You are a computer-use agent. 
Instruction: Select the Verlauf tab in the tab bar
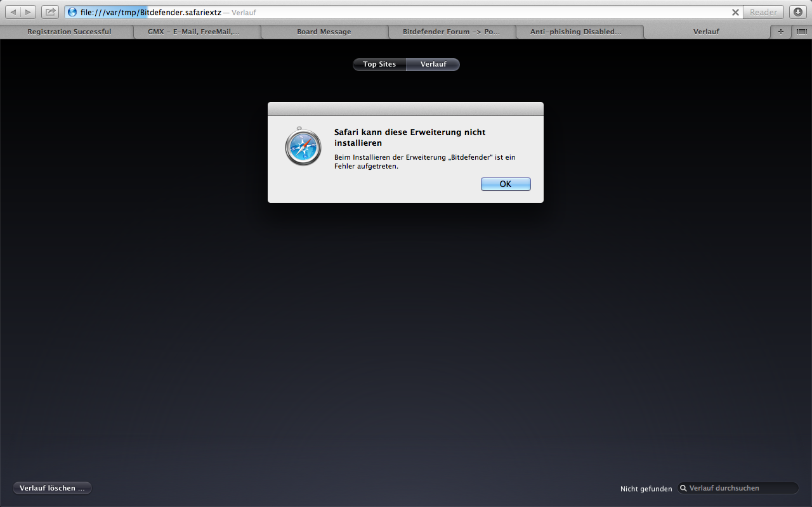click(x=706, y=32)
